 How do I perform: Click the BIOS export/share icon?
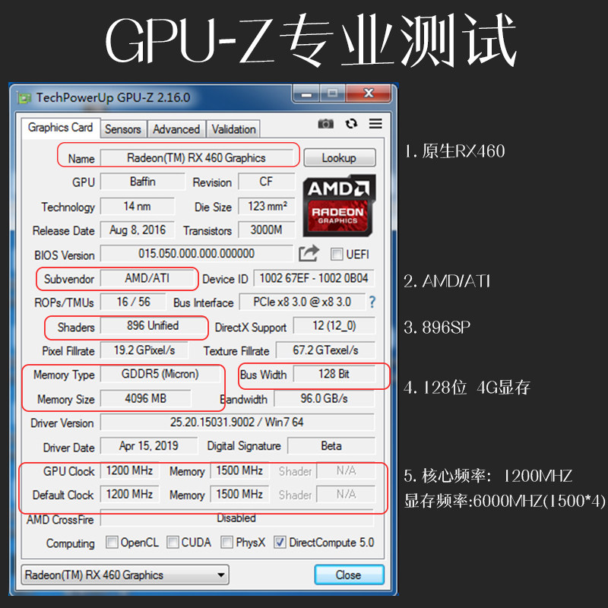pos(309,254)
